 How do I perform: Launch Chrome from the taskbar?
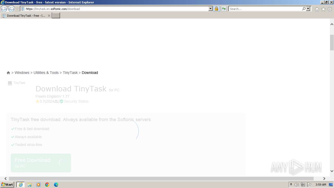(47, 185)
